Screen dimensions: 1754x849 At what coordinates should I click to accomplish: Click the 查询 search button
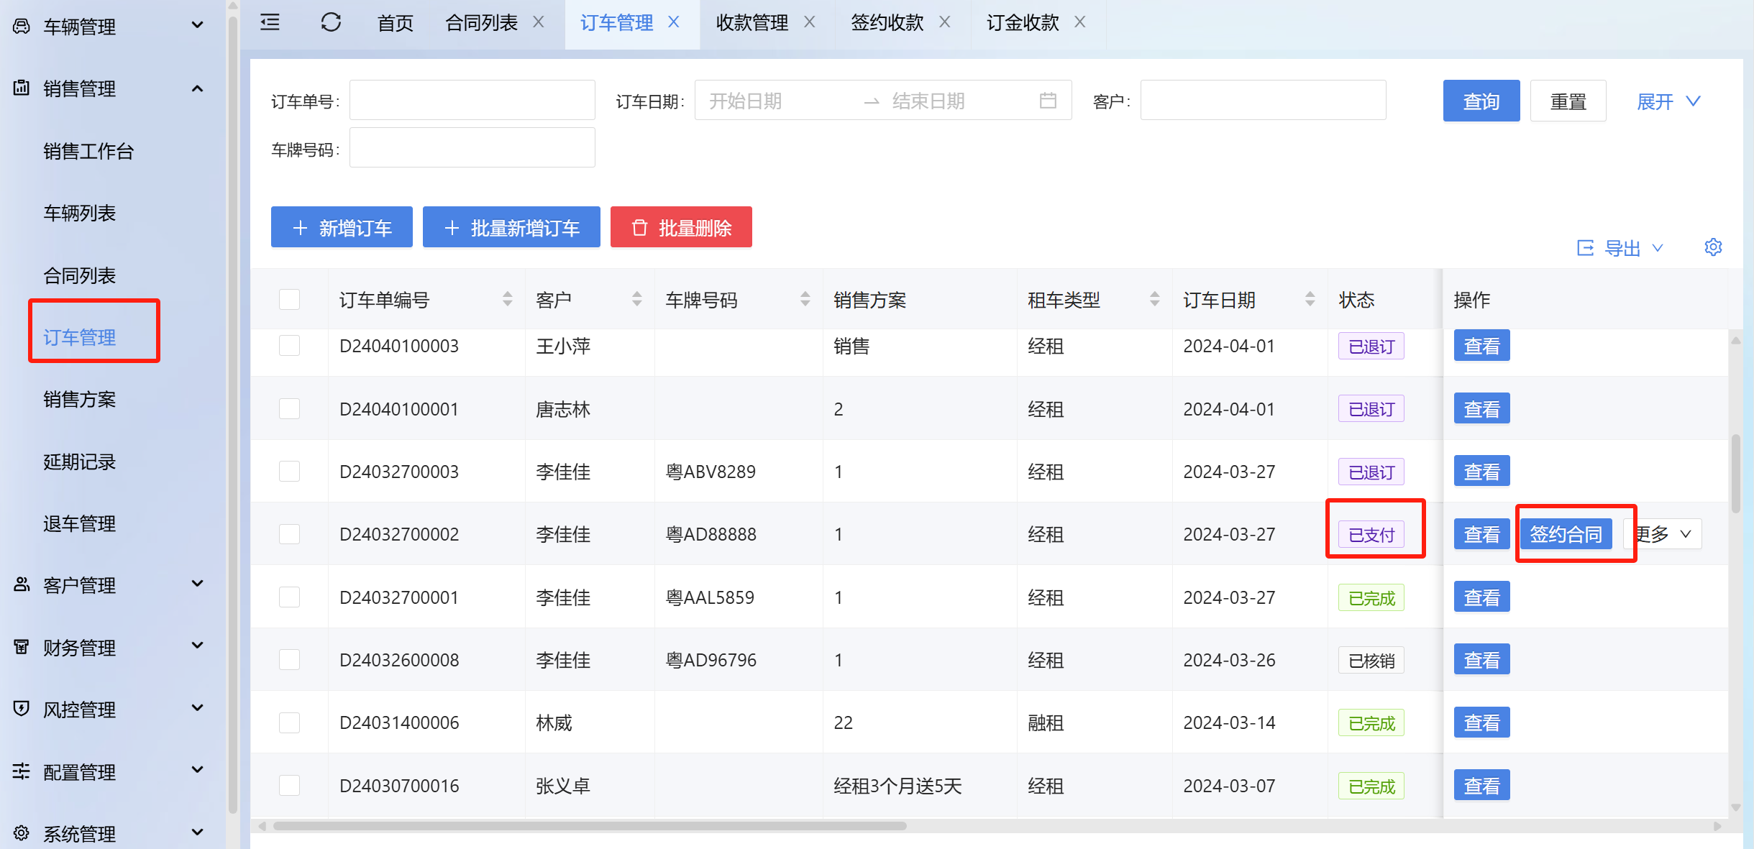(1481, 101)
